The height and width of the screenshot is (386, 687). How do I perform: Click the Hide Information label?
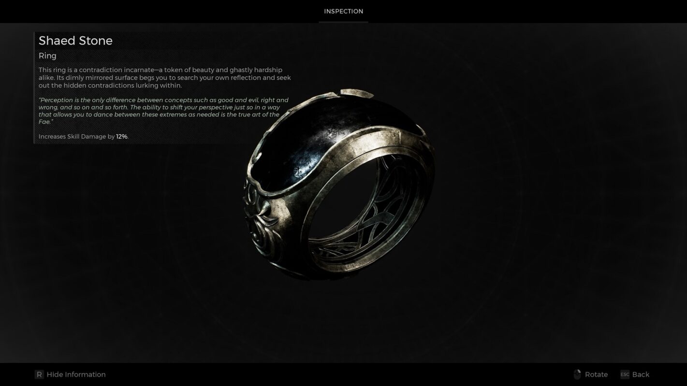(76, 374)
